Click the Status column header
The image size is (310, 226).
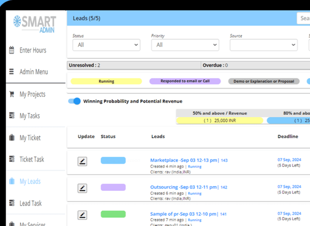coord(108,137)
